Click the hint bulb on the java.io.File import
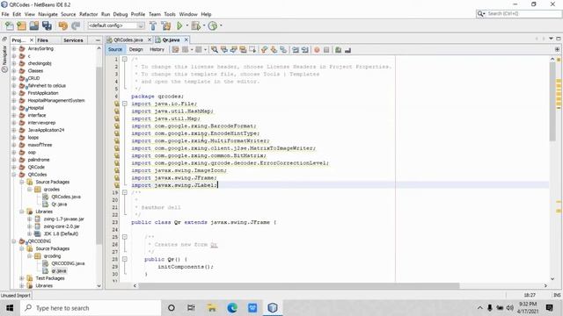This screenshot has width=563, height=316. pyautogui.click(x=117, y=104)
